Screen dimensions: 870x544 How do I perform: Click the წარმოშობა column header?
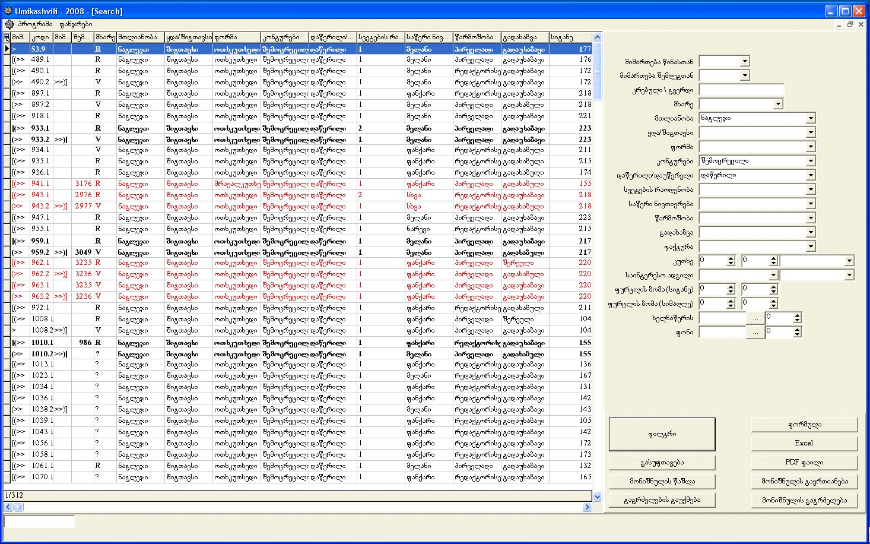point(477,37)
